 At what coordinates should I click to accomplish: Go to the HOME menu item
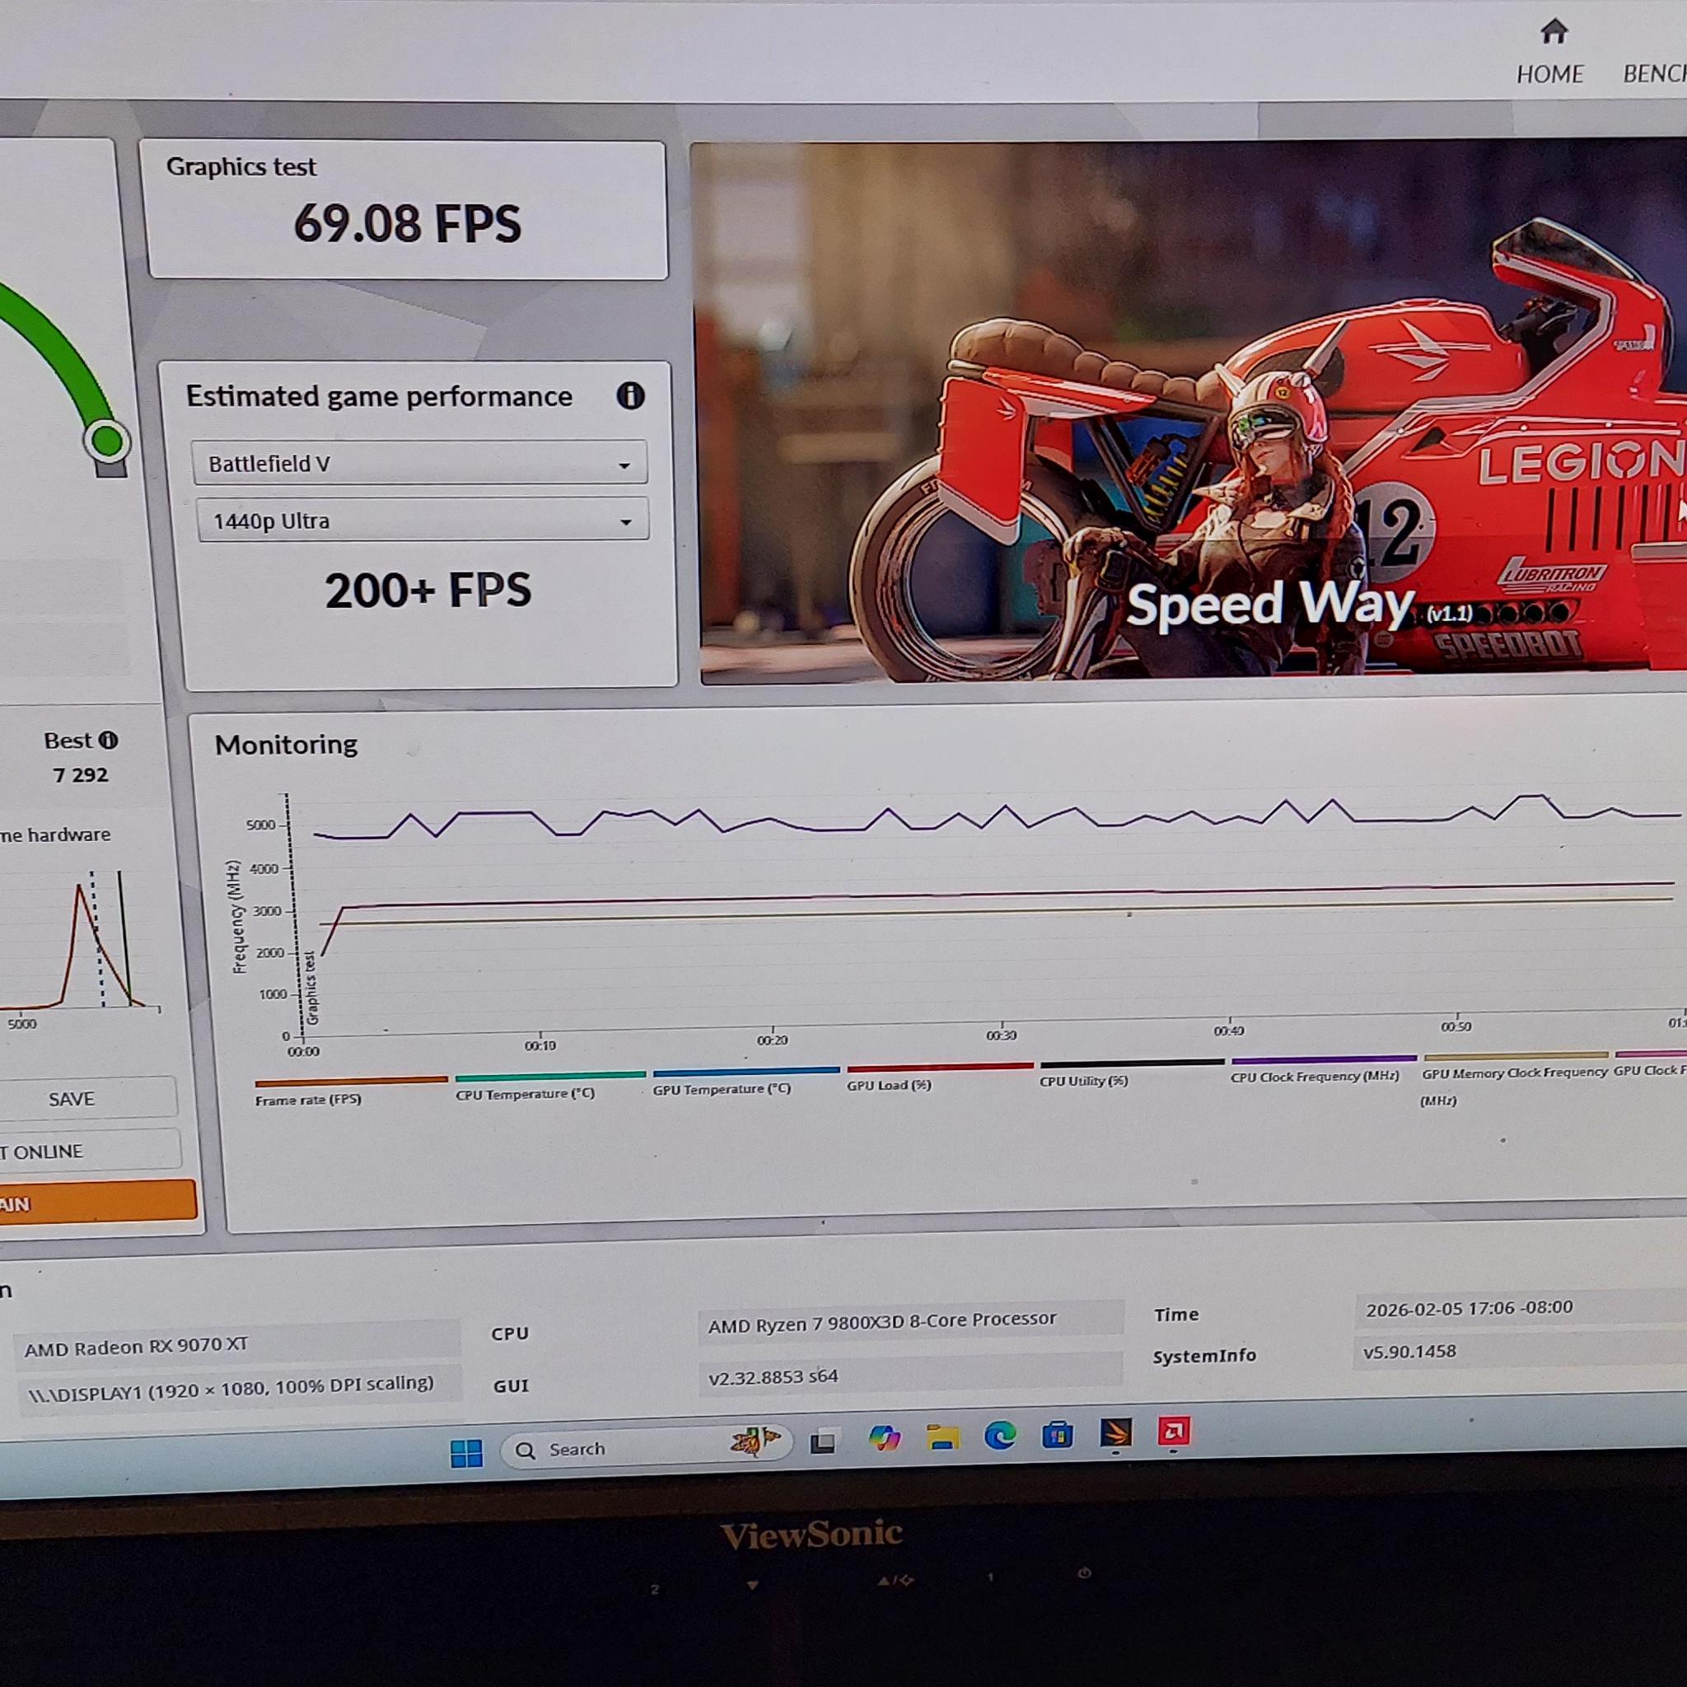pyautogui.click(x=1550, y=74)
